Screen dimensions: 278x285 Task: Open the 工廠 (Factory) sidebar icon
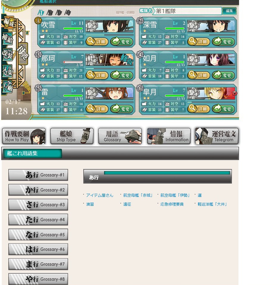(x=7, y=86)
